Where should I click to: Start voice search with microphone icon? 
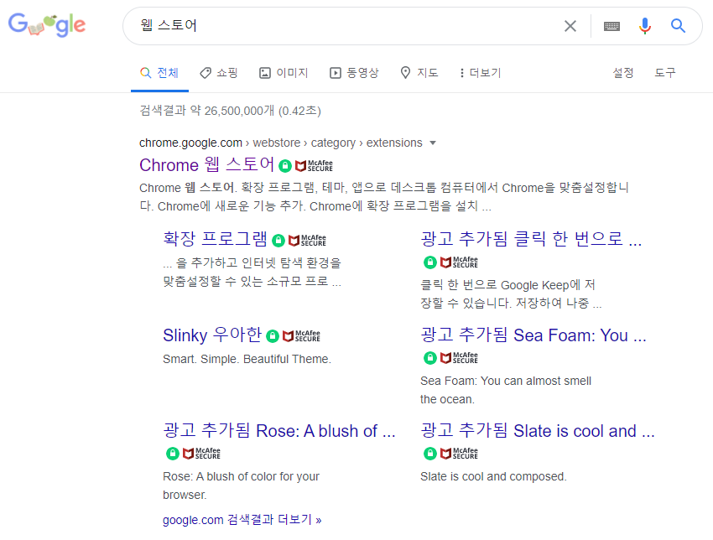click(645, 26)
